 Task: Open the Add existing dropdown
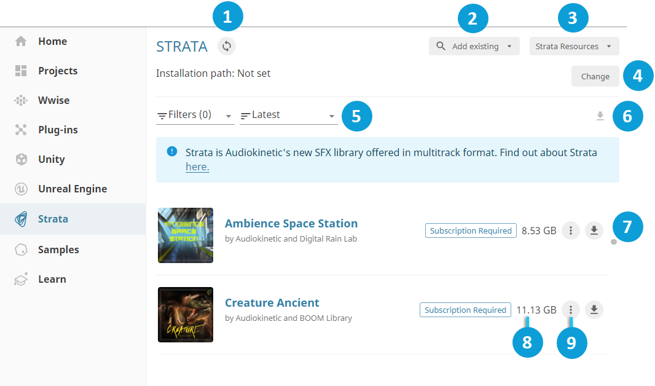(x=474, y=47)
